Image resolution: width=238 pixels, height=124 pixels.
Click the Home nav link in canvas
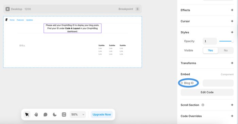[12, 20]
